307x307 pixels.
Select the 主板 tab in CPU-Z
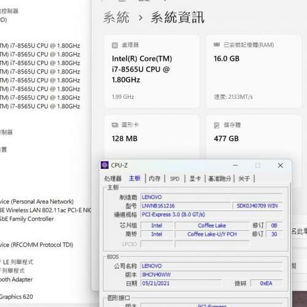tap(134, 178)
